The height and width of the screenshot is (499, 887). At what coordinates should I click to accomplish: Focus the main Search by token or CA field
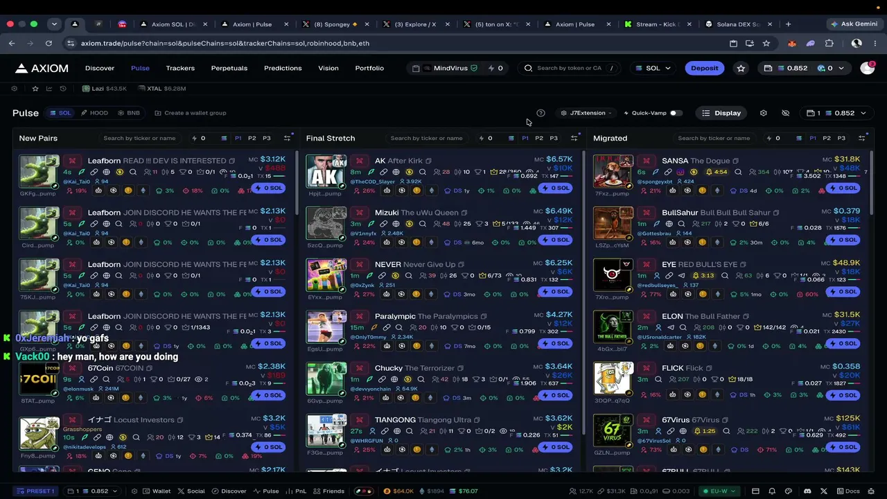(x=570, y=68)
